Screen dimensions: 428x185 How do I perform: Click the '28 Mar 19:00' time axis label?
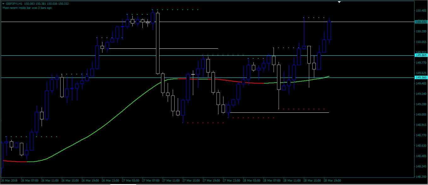(333, 181)
